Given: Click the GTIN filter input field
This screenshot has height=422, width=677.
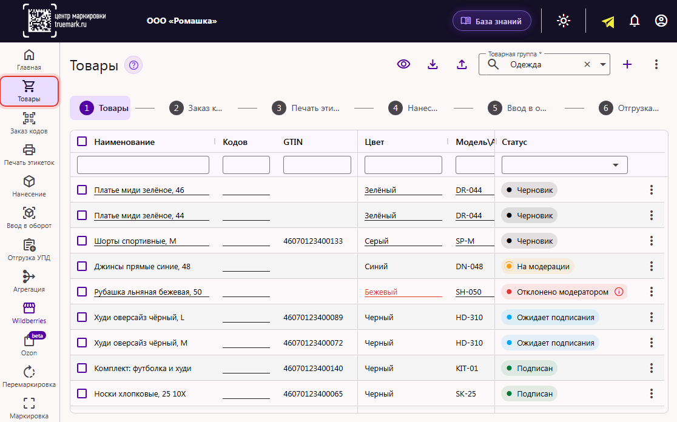Looking at the screenshot, I should pos(317,165).
